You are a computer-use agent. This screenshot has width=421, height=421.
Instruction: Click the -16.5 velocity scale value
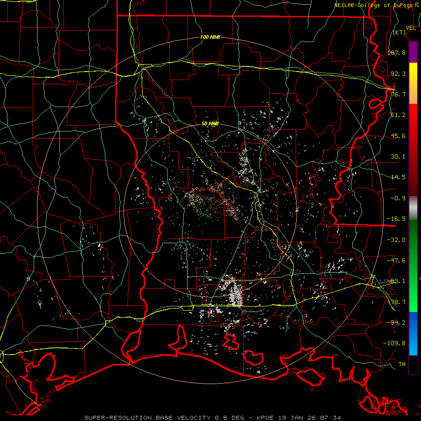click(396, 219)
